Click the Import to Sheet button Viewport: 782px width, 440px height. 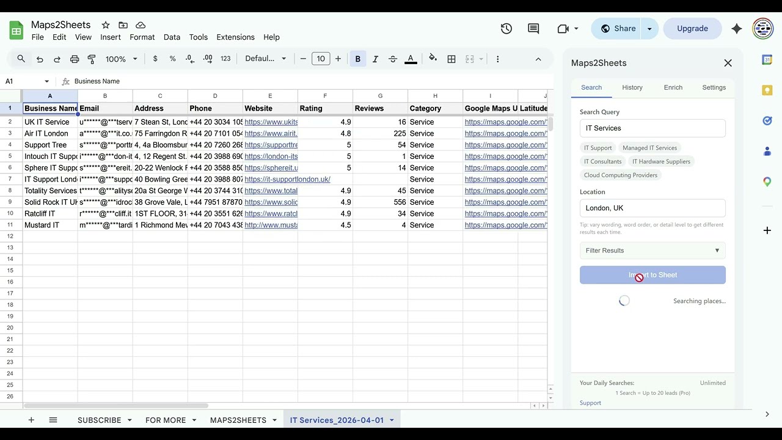pyautogui.click(x=652, y=275)
